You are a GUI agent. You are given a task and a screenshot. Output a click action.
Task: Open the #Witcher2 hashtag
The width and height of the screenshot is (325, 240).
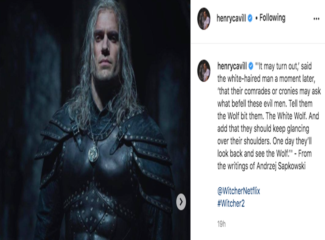coord(231,203)
